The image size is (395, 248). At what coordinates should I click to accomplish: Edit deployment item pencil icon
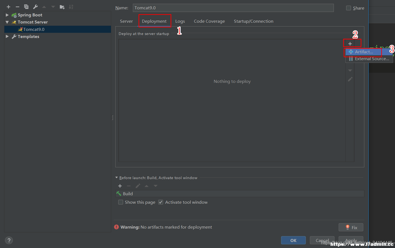coord(350,79)
